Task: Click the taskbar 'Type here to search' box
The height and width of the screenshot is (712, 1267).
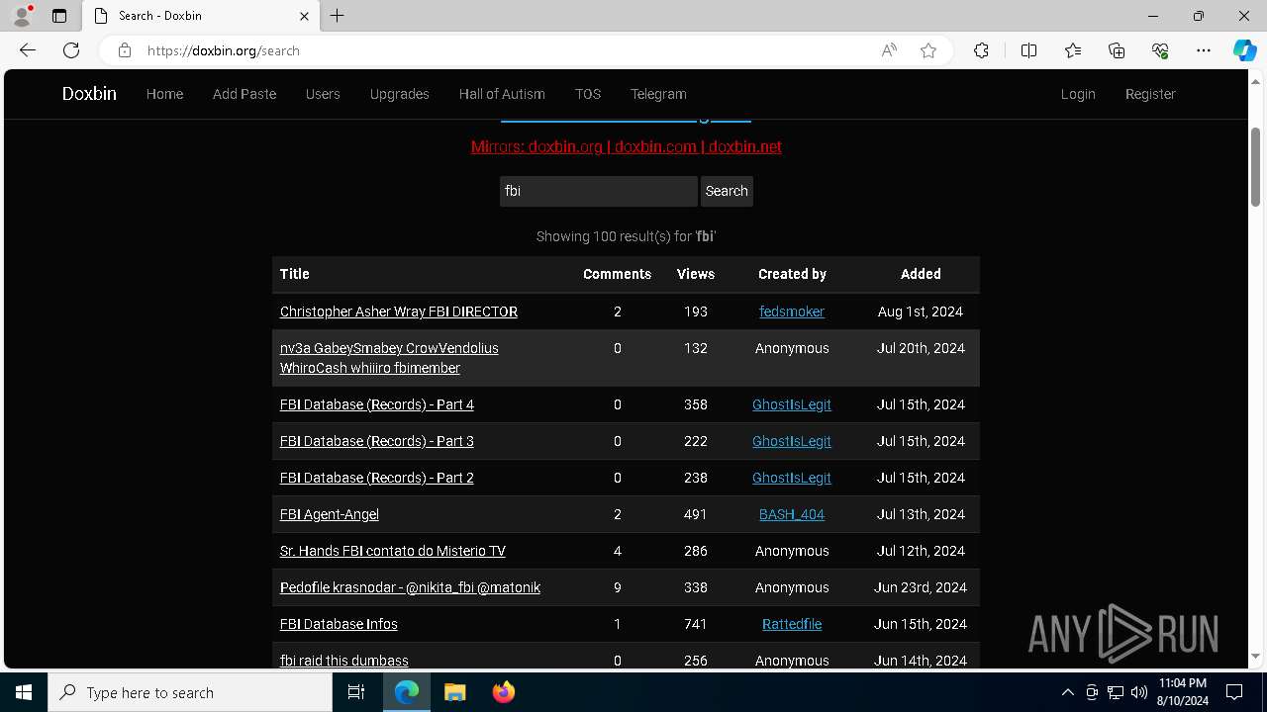Action: [190, 692]
